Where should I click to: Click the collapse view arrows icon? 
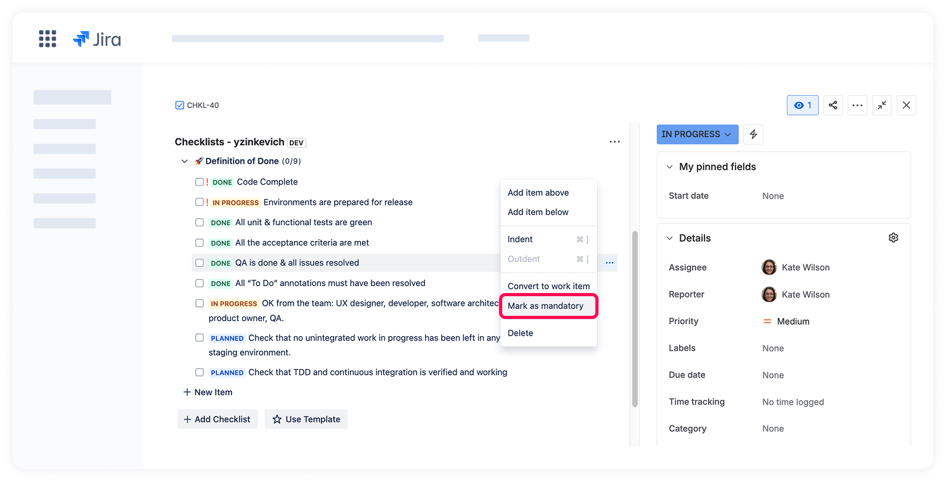[882, 105]
